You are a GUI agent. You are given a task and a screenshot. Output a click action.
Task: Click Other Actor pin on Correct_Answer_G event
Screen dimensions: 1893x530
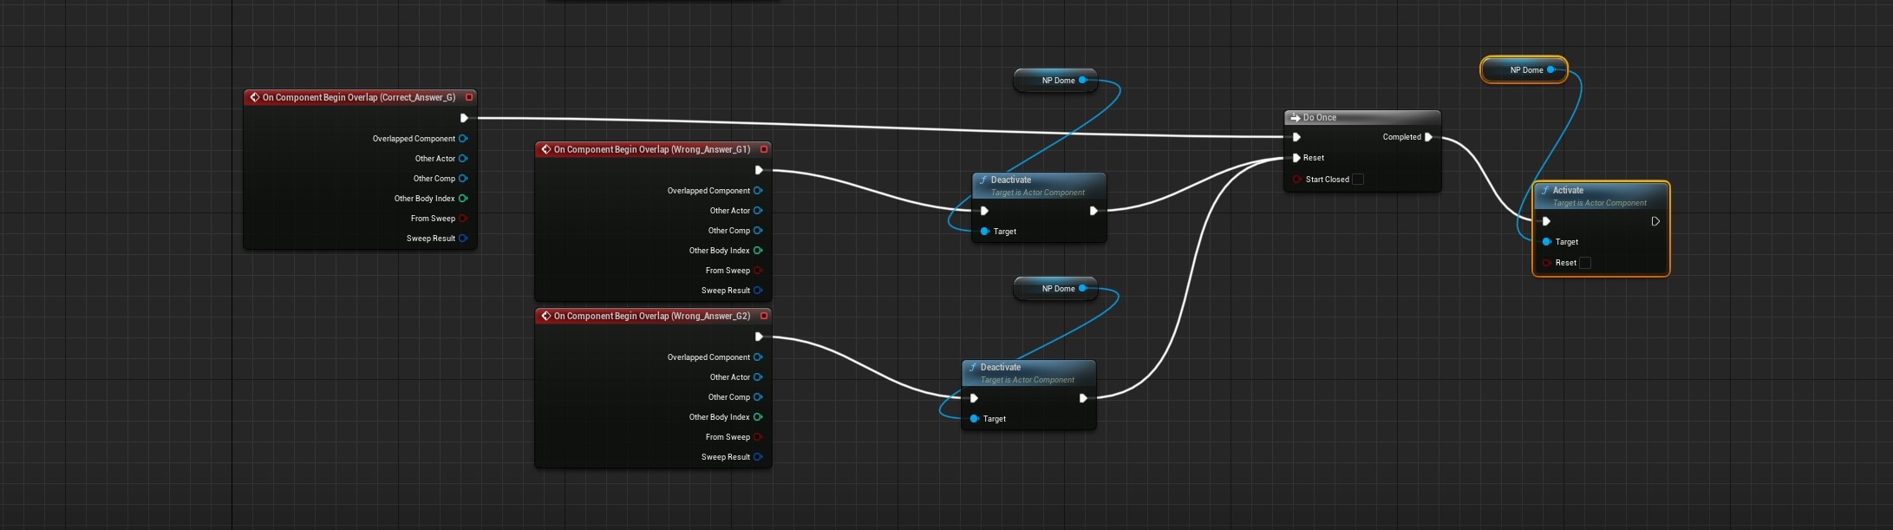(x=463, y=159)
